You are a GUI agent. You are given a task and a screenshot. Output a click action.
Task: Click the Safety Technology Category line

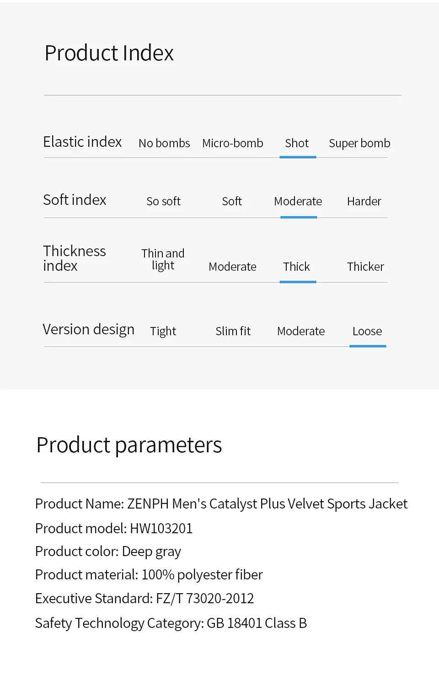pyautogui.click(x=171, y=623)
